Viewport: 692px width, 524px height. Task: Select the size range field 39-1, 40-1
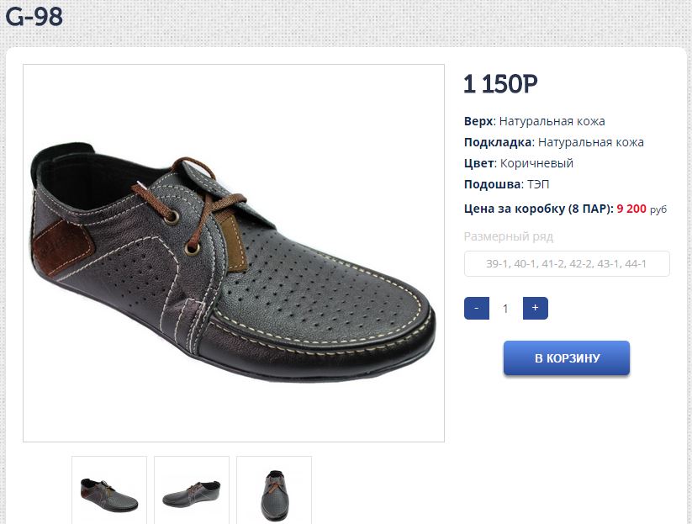pos(567,264)
